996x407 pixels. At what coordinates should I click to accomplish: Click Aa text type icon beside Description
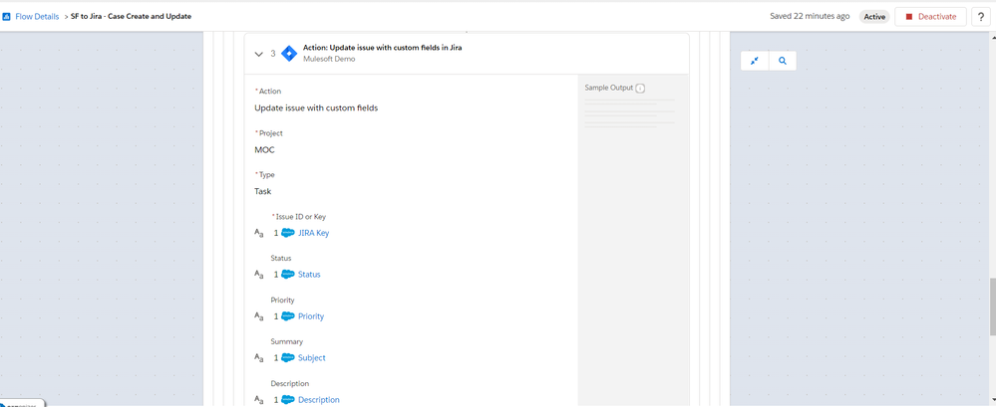pyautogui.click(x=258, y=399)
